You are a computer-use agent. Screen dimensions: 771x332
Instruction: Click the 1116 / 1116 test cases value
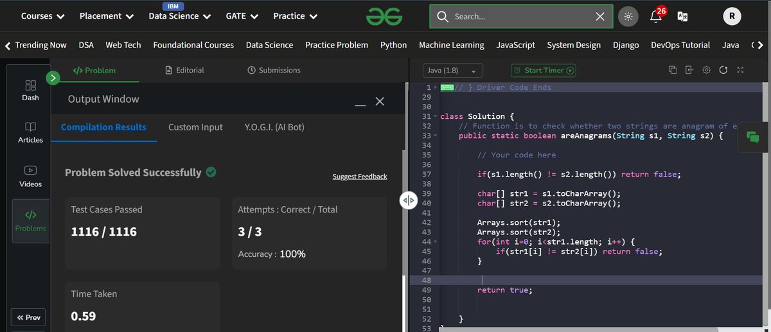[103, 231]
